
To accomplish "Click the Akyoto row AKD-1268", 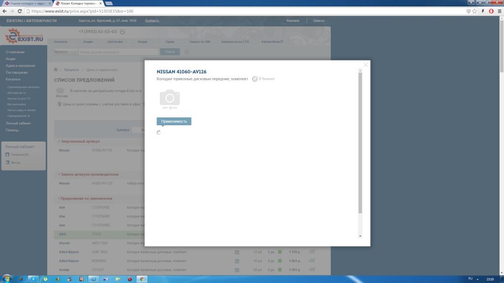I will point(99,243).
